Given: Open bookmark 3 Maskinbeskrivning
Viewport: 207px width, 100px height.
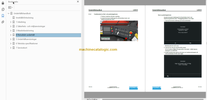Looking at the screenshot, I should [25, 31].
